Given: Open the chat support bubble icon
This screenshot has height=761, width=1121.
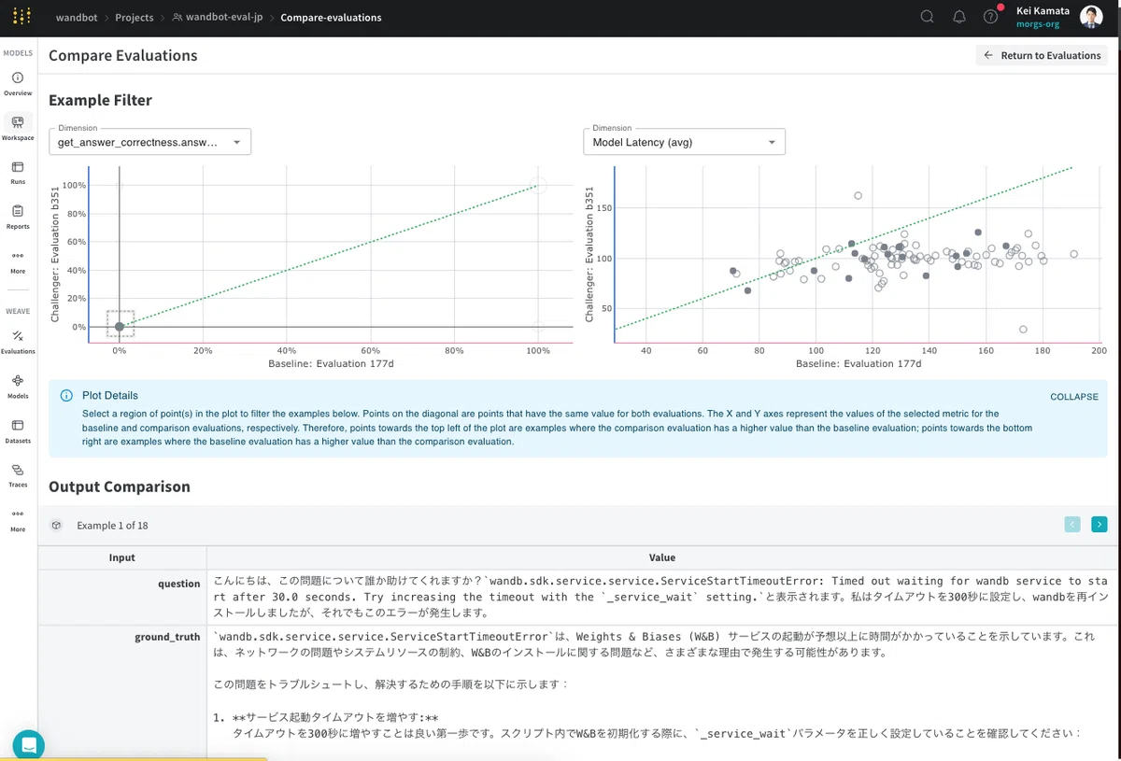Looking at the screenshot, I should point(28,745).
